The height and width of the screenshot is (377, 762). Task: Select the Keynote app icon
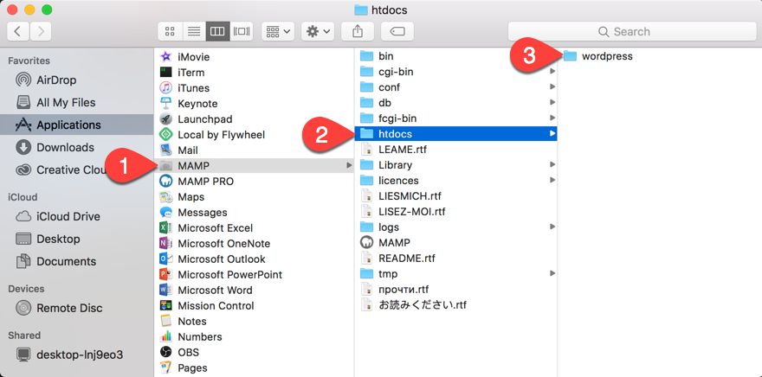(166, 104)
